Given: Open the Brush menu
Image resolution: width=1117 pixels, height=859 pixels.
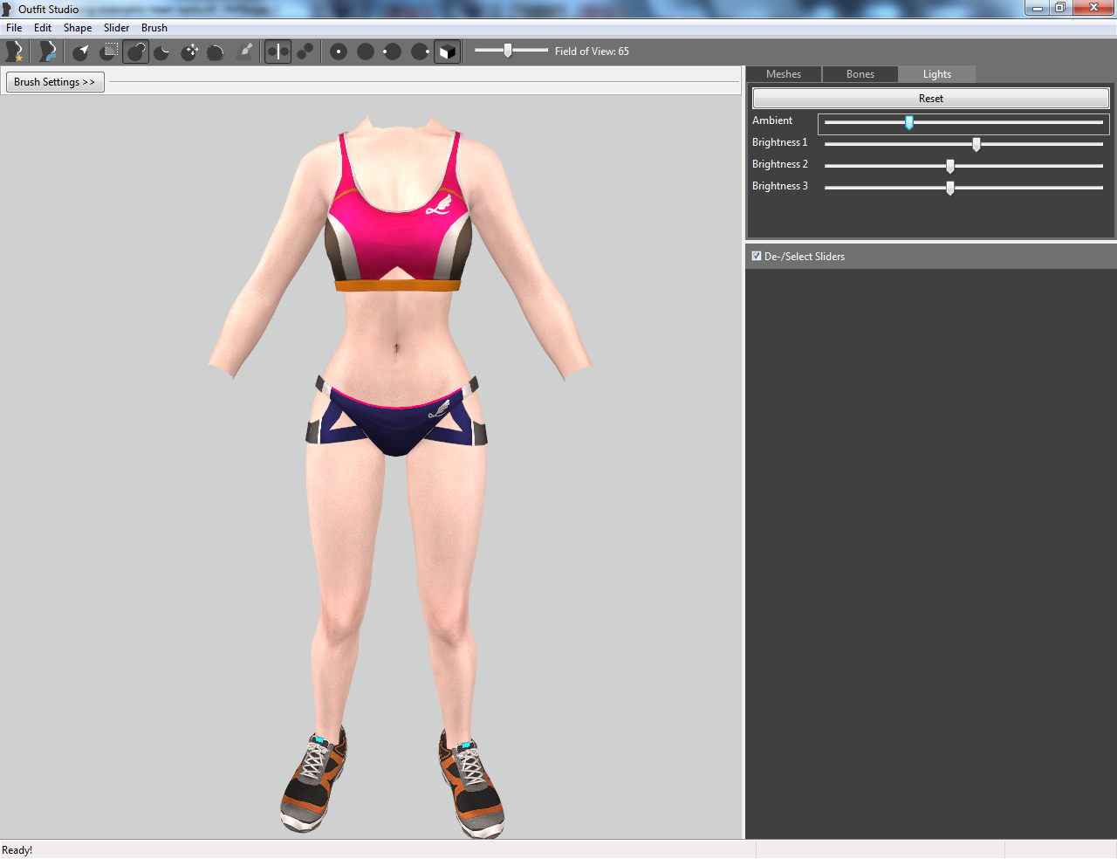Looking at the screenshot, I should tap(154, 28).
